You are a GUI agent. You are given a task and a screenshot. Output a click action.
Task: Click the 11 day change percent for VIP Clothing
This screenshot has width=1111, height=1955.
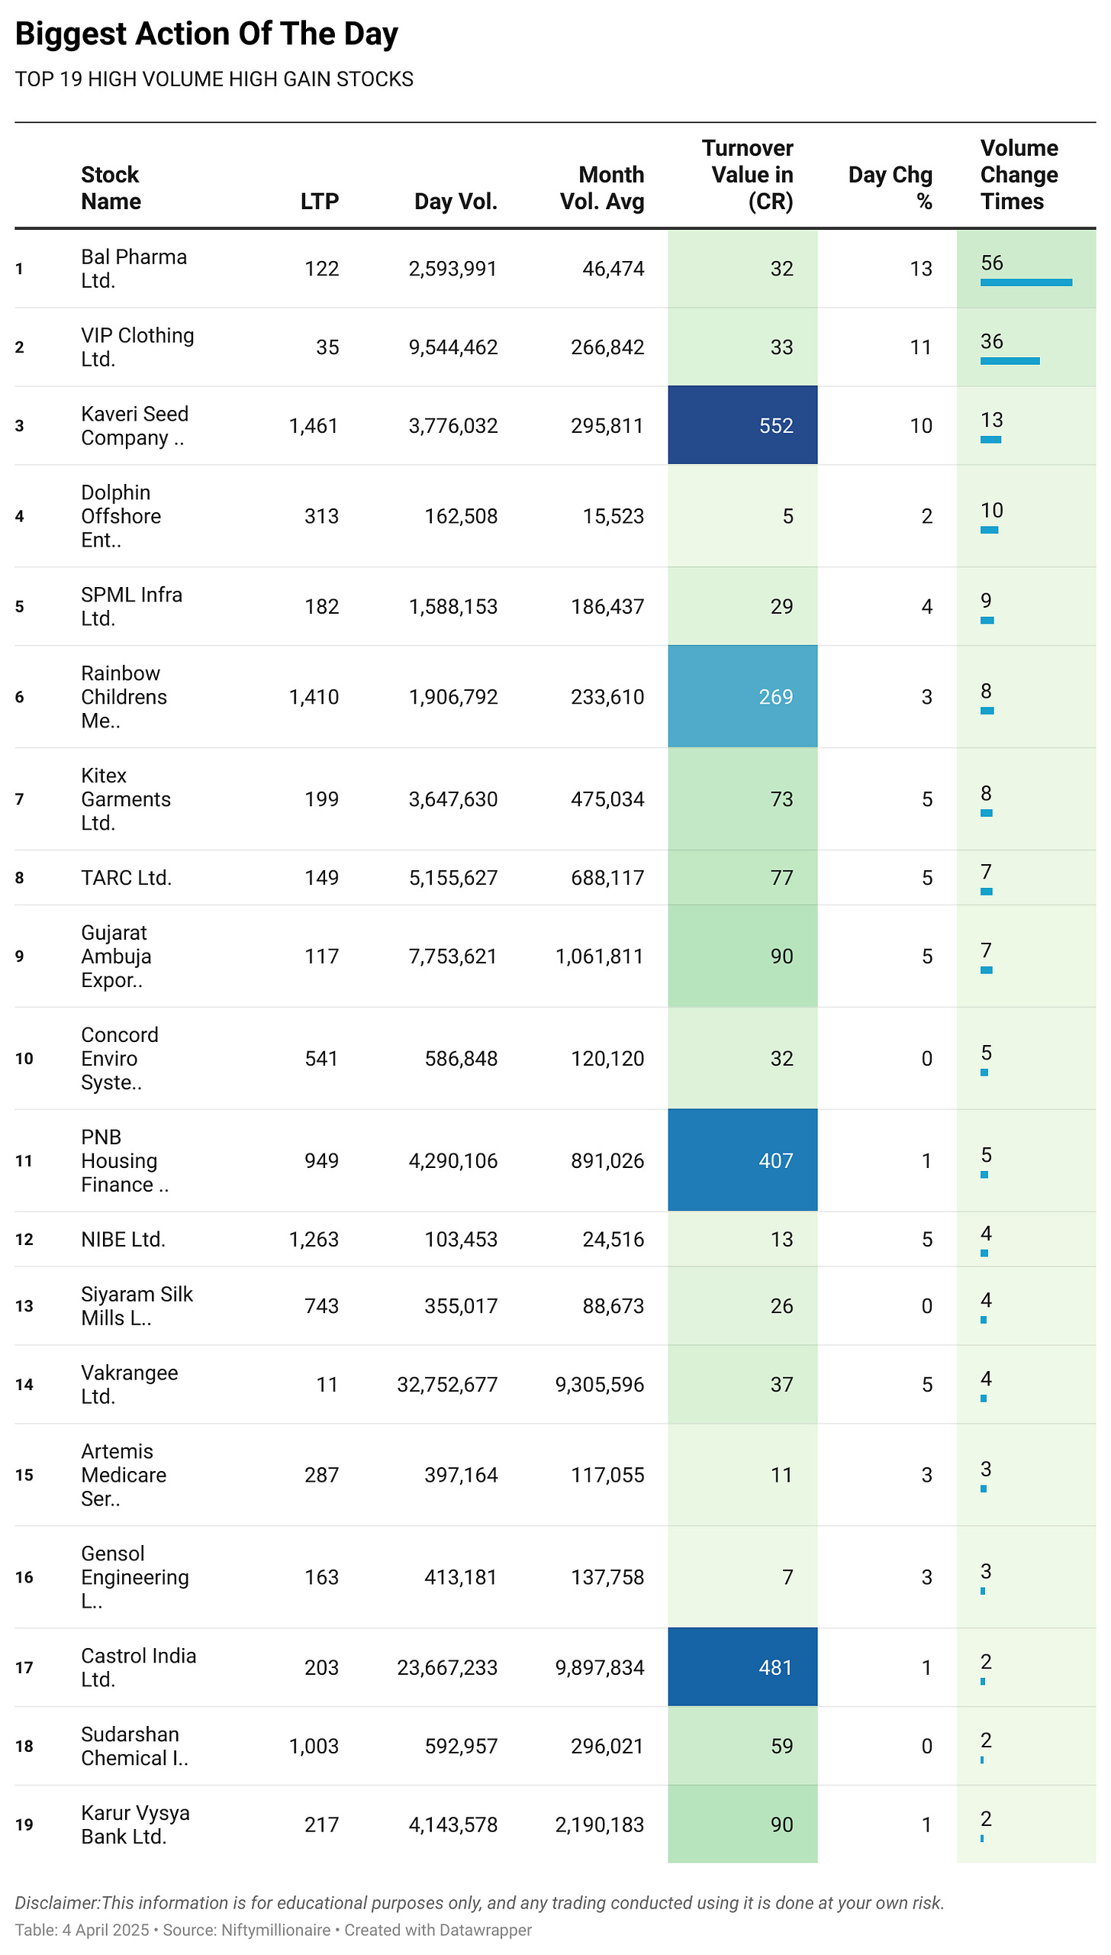coord(921,347)
